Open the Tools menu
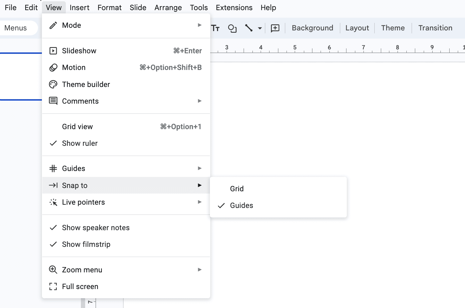Image resolution: width=465 pixels, height=308 pixels. pos(199,7)
